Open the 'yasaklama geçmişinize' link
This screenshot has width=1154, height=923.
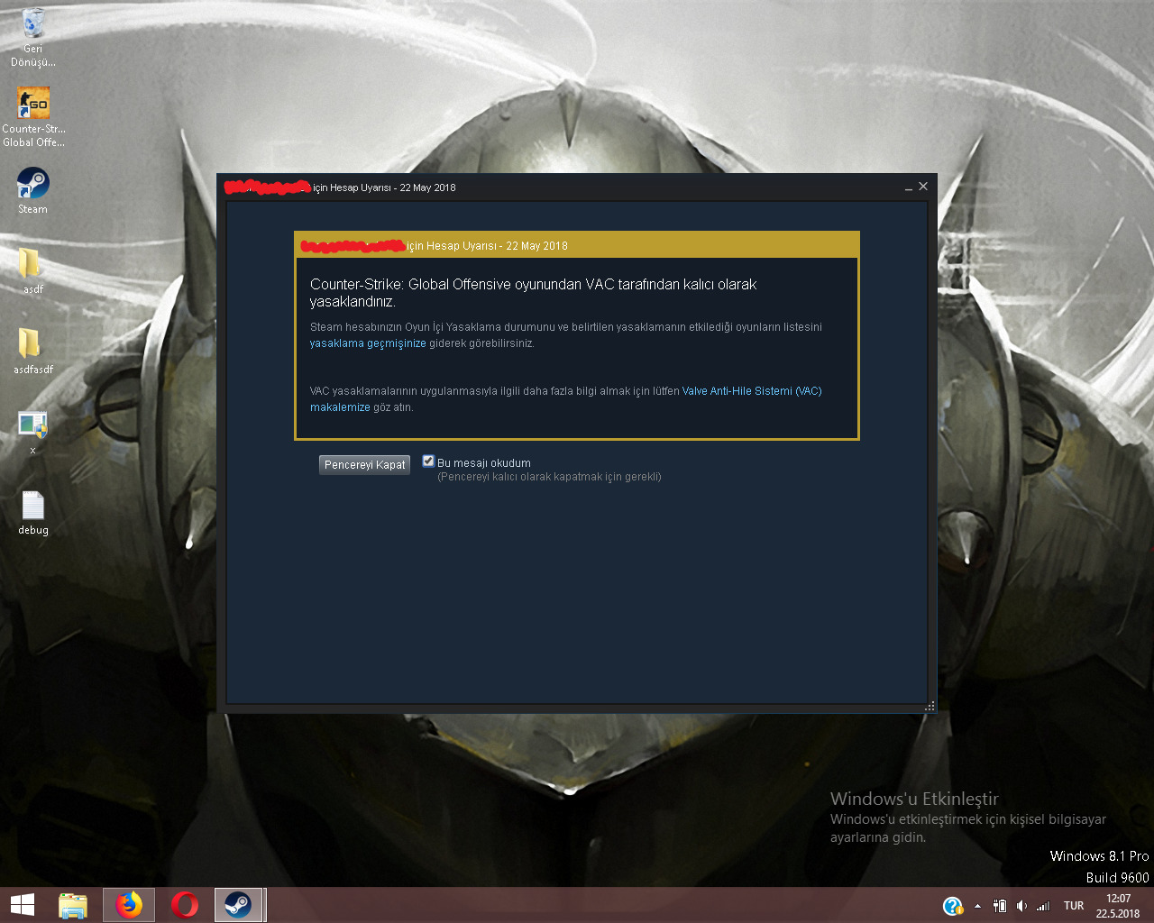click(x=368, y=343)
